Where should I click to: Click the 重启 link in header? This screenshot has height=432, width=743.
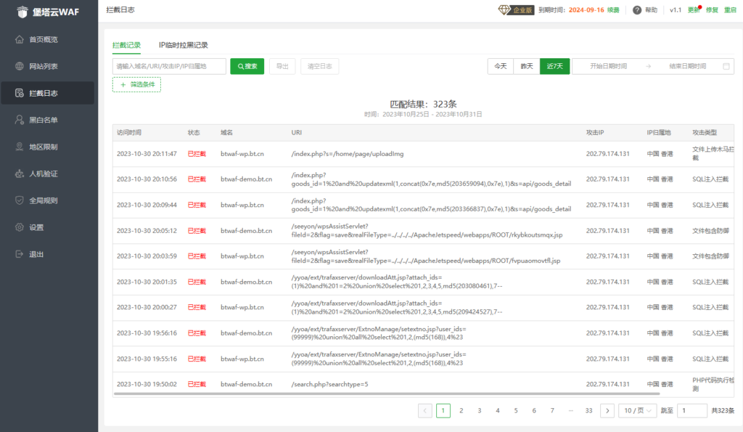coord(730,10)
